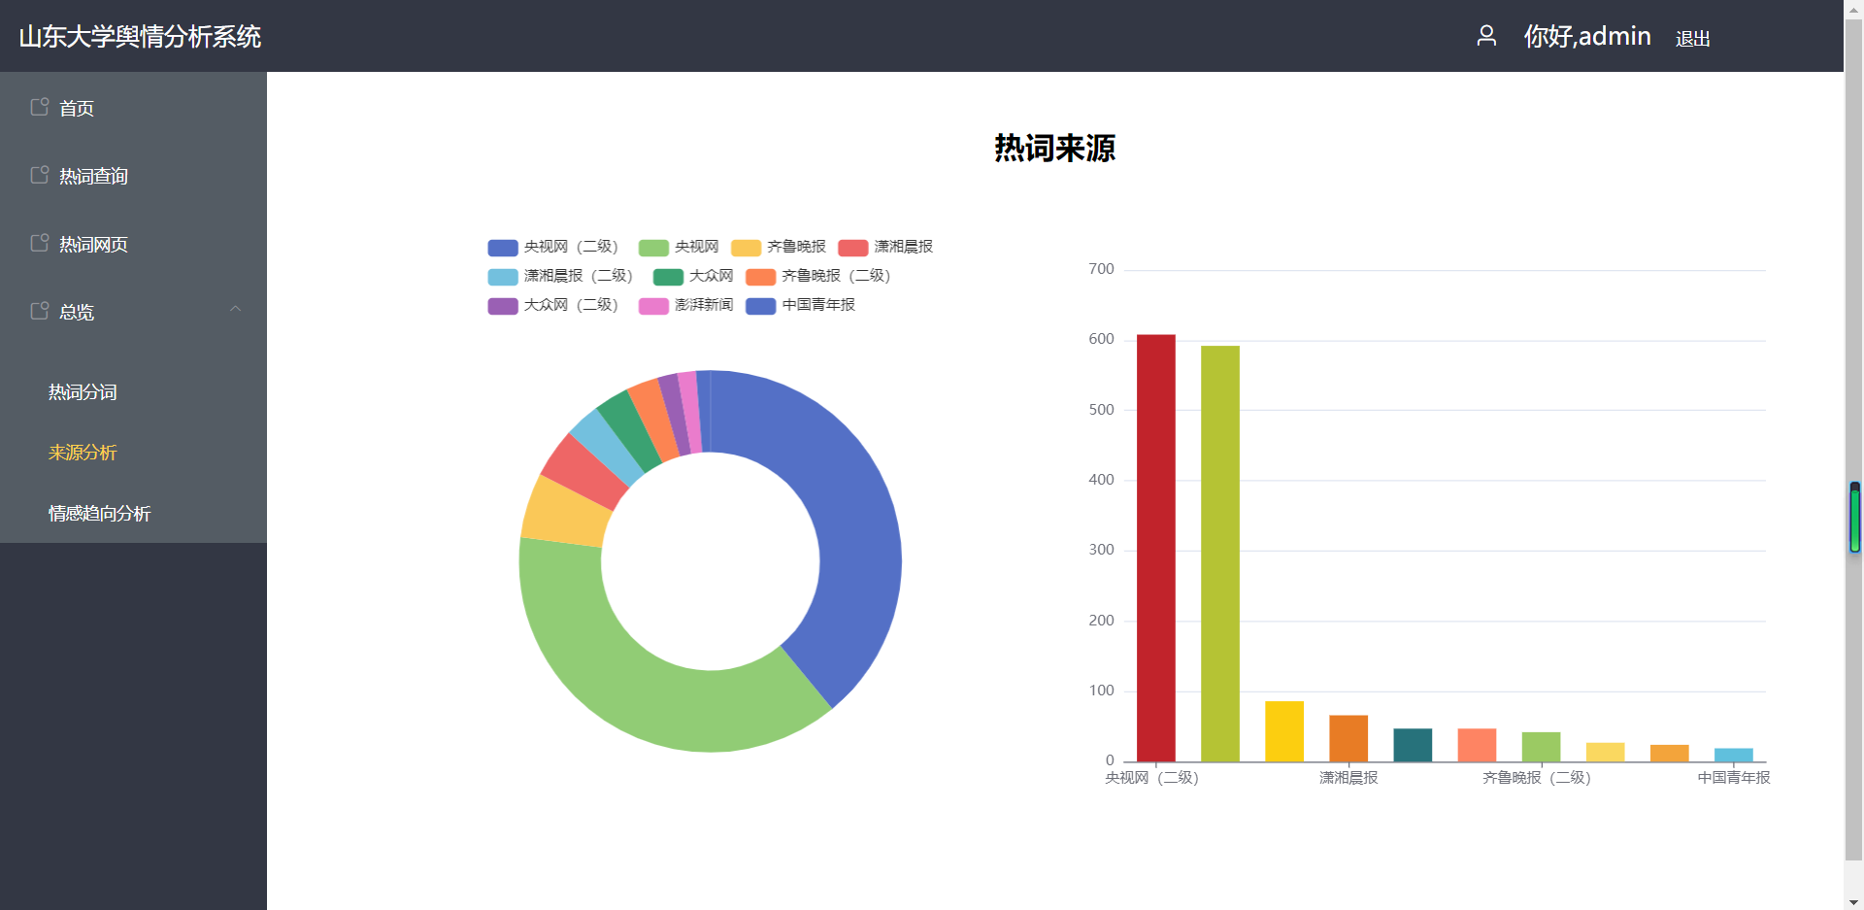The width and height of the screenshot is (1864, 910).
Task: Toggle the 澎湃新闻 legend swatch
Action: [x=653, y=306]
